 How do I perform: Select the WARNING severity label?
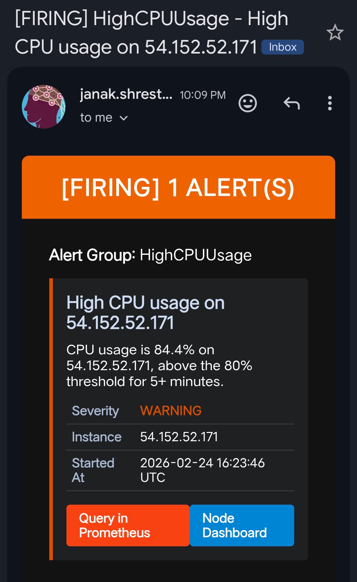[x=171, y=410]
